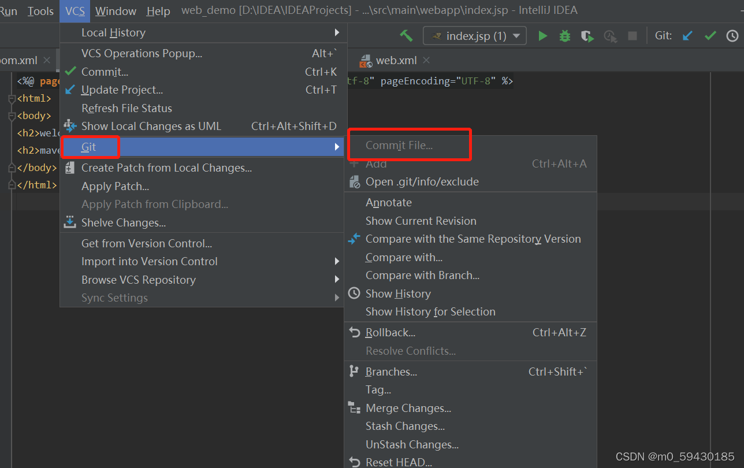Choose Stash Changes...
Image resolution: width=744 pixels, height=468 pixels.
pyautogui.click(x=470, y=426)
